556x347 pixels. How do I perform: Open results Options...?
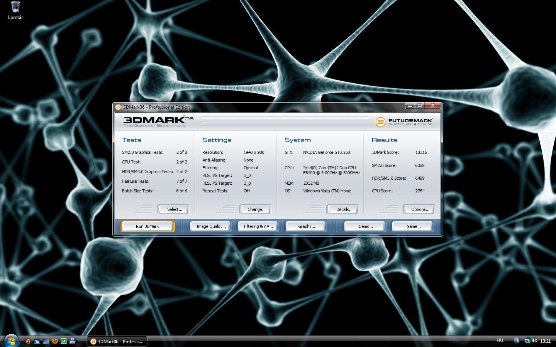pyautogui.click(x=419, y=209)
